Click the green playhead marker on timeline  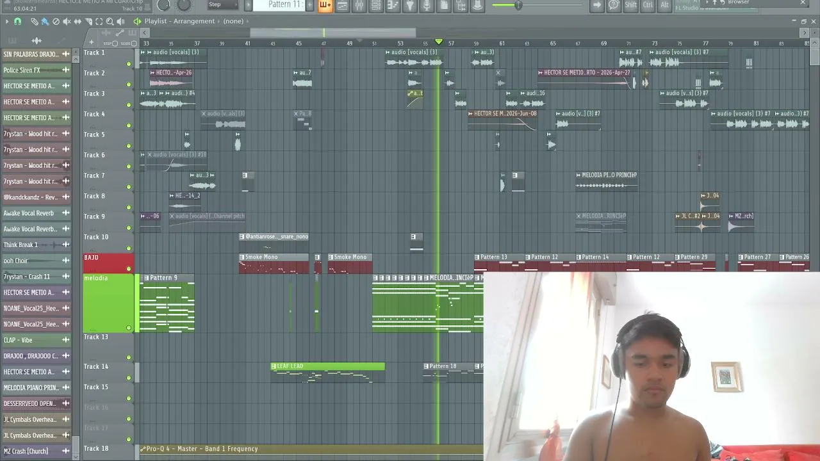point(439,43)
